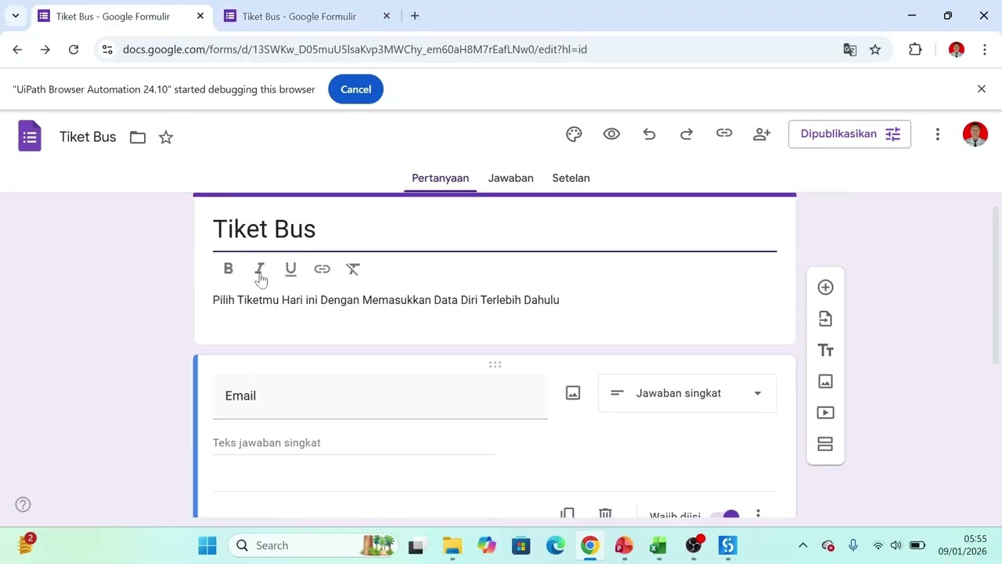Screen dimensions: 1002x564
Task: Open the Chrome extensions puzzle icon
Action: click(x=915, y=49)
